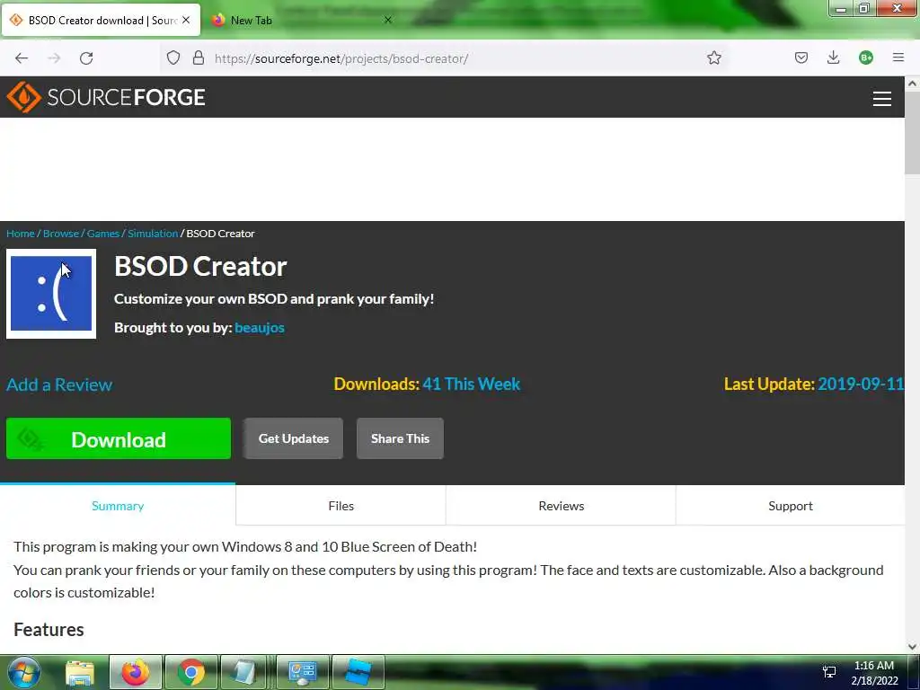Reload the SourceForge page
The width and height of the screenshot is (920, 690).
[86, 58]
